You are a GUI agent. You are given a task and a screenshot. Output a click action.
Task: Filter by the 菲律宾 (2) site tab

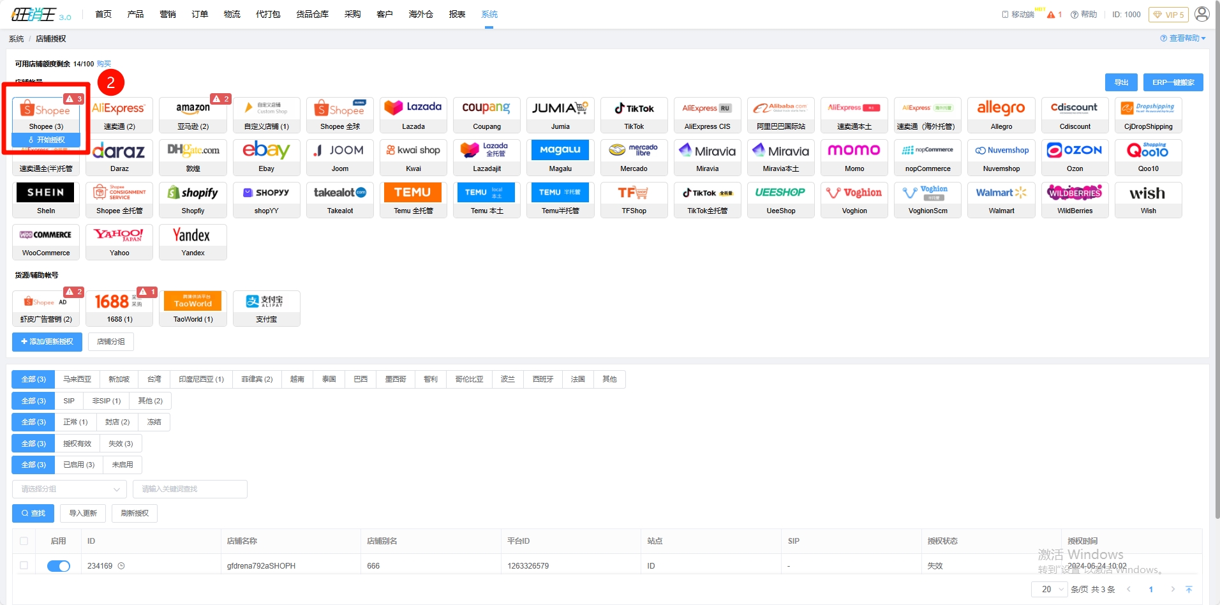(x=257, y=380)
